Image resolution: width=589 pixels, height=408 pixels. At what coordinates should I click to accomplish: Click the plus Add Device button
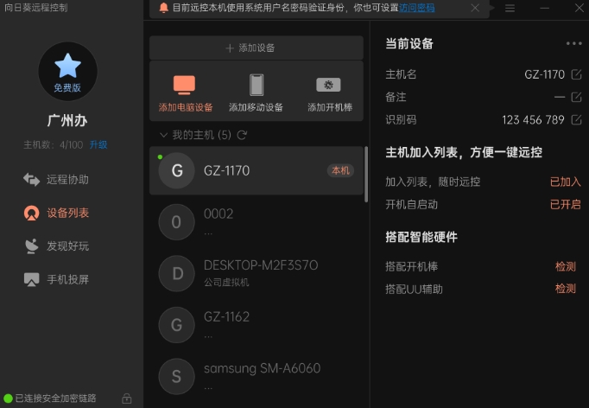click(x=256, y=48)
